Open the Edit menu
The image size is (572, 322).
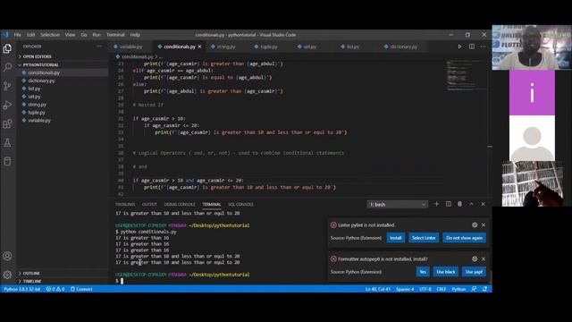pyautogui.click(x=30, y=35)
